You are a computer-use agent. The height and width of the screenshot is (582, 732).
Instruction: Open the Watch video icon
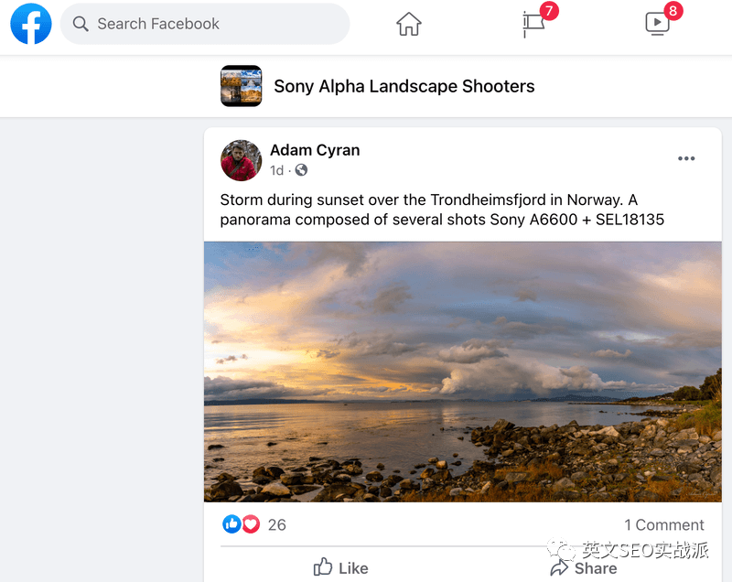[657, 24]
